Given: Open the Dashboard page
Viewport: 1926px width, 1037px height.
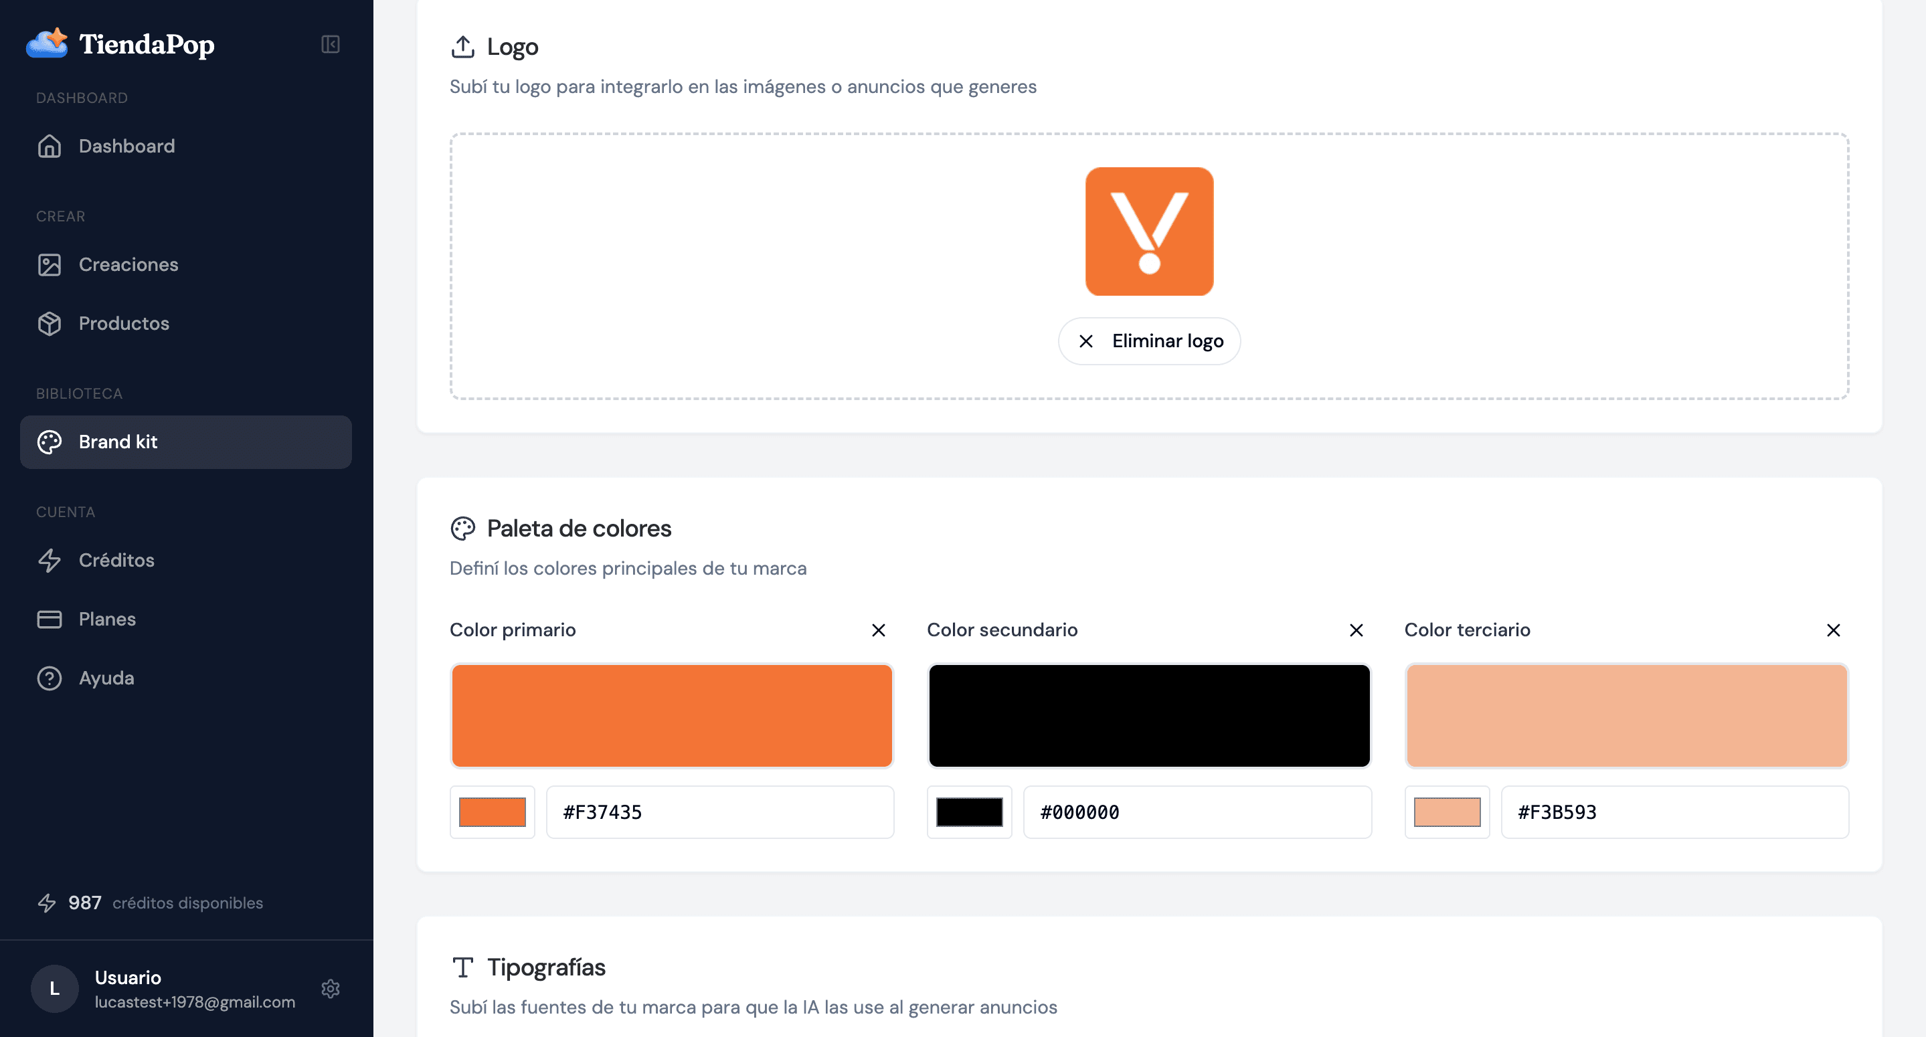Looking at the screenshot, I should 126,146.
